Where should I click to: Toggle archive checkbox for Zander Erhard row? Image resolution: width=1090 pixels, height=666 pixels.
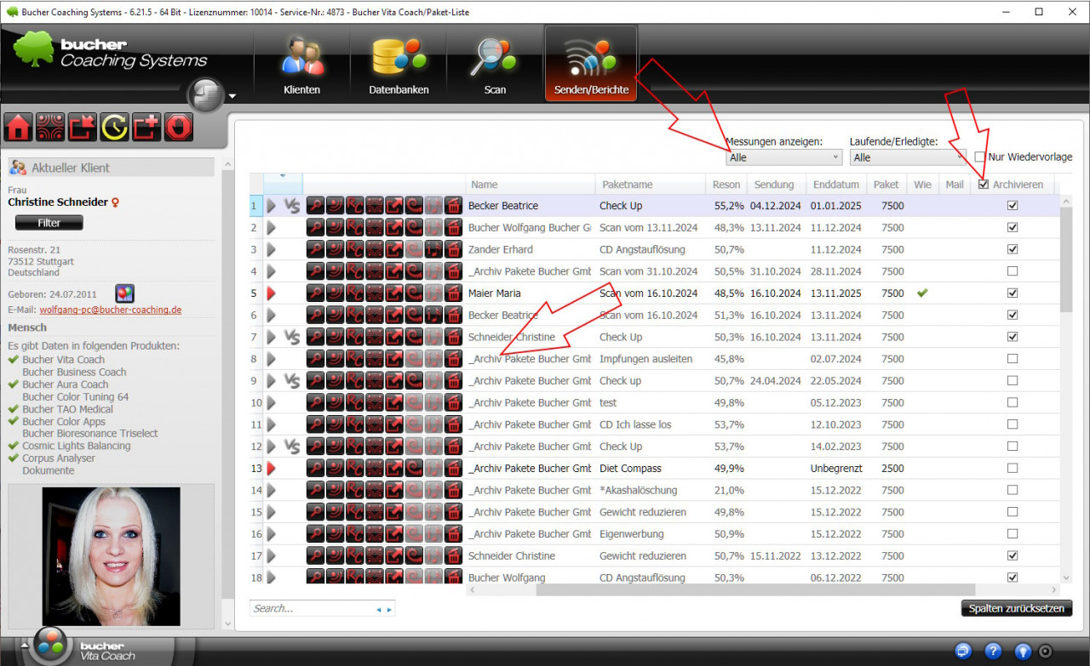click(1013, 249)
